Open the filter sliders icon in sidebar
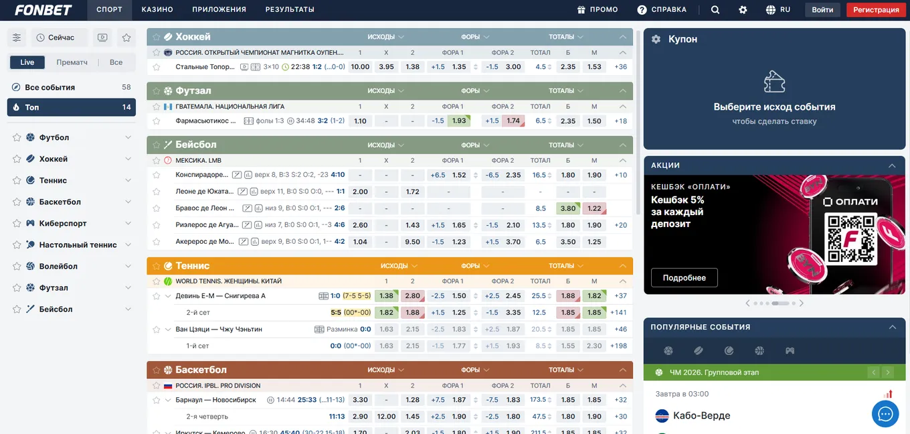Viewport: 910px width, 434px height. pos(17,38)
